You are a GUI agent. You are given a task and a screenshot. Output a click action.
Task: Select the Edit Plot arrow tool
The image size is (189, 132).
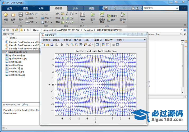[x=62, y=45]
